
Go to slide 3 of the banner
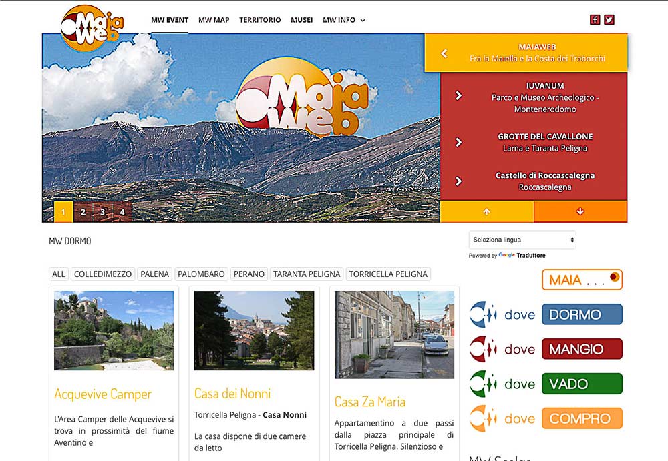pos(103,212)
